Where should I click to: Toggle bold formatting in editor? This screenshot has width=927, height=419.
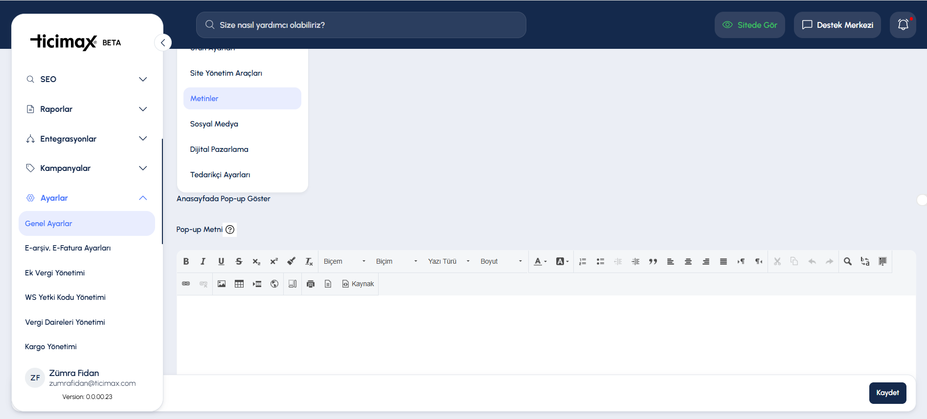186,261
